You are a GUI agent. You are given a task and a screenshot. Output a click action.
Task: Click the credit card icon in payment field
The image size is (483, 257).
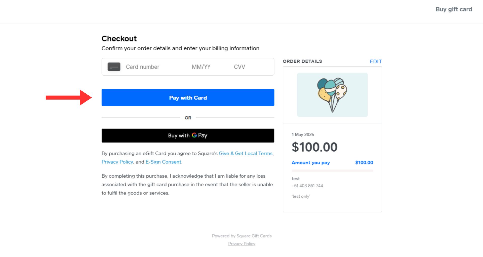click(114, 67)
